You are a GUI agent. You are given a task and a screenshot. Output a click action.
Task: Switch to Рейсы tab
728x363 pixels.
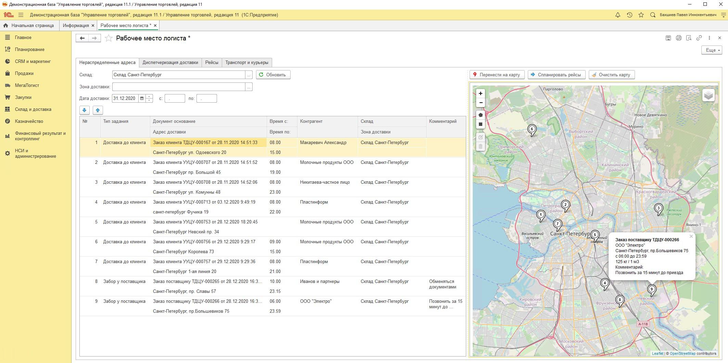[x=212, y=63]
